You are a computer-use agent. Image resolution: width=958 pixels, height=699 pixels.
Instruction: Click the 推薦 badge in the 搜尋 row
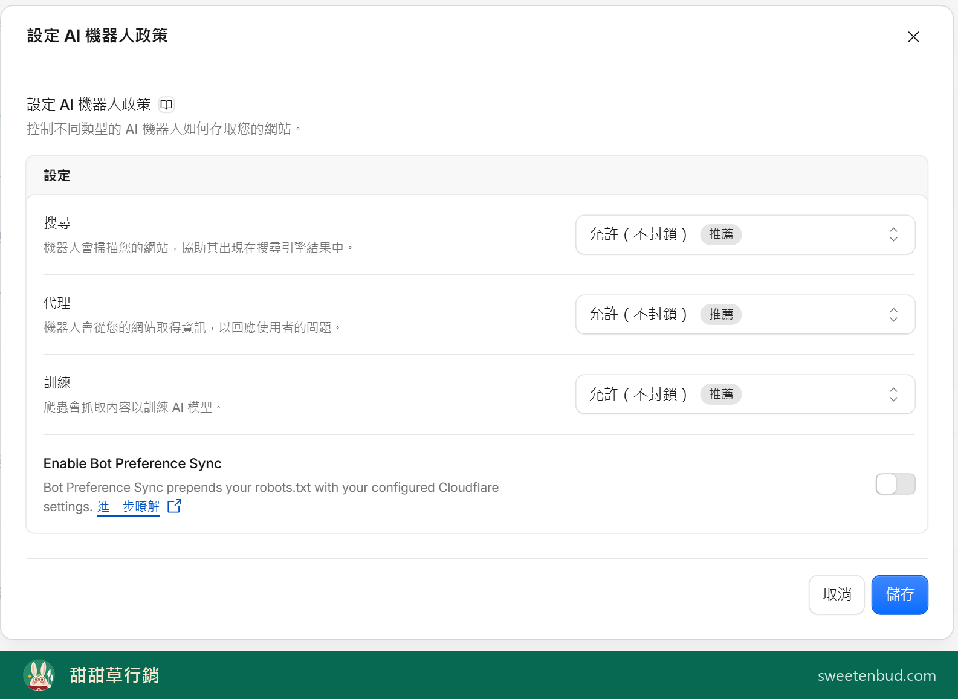point(720,234)
